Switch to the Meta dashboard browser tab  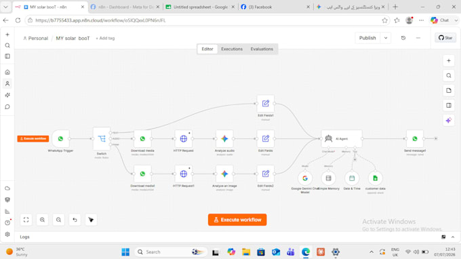(x=125, y=7)
